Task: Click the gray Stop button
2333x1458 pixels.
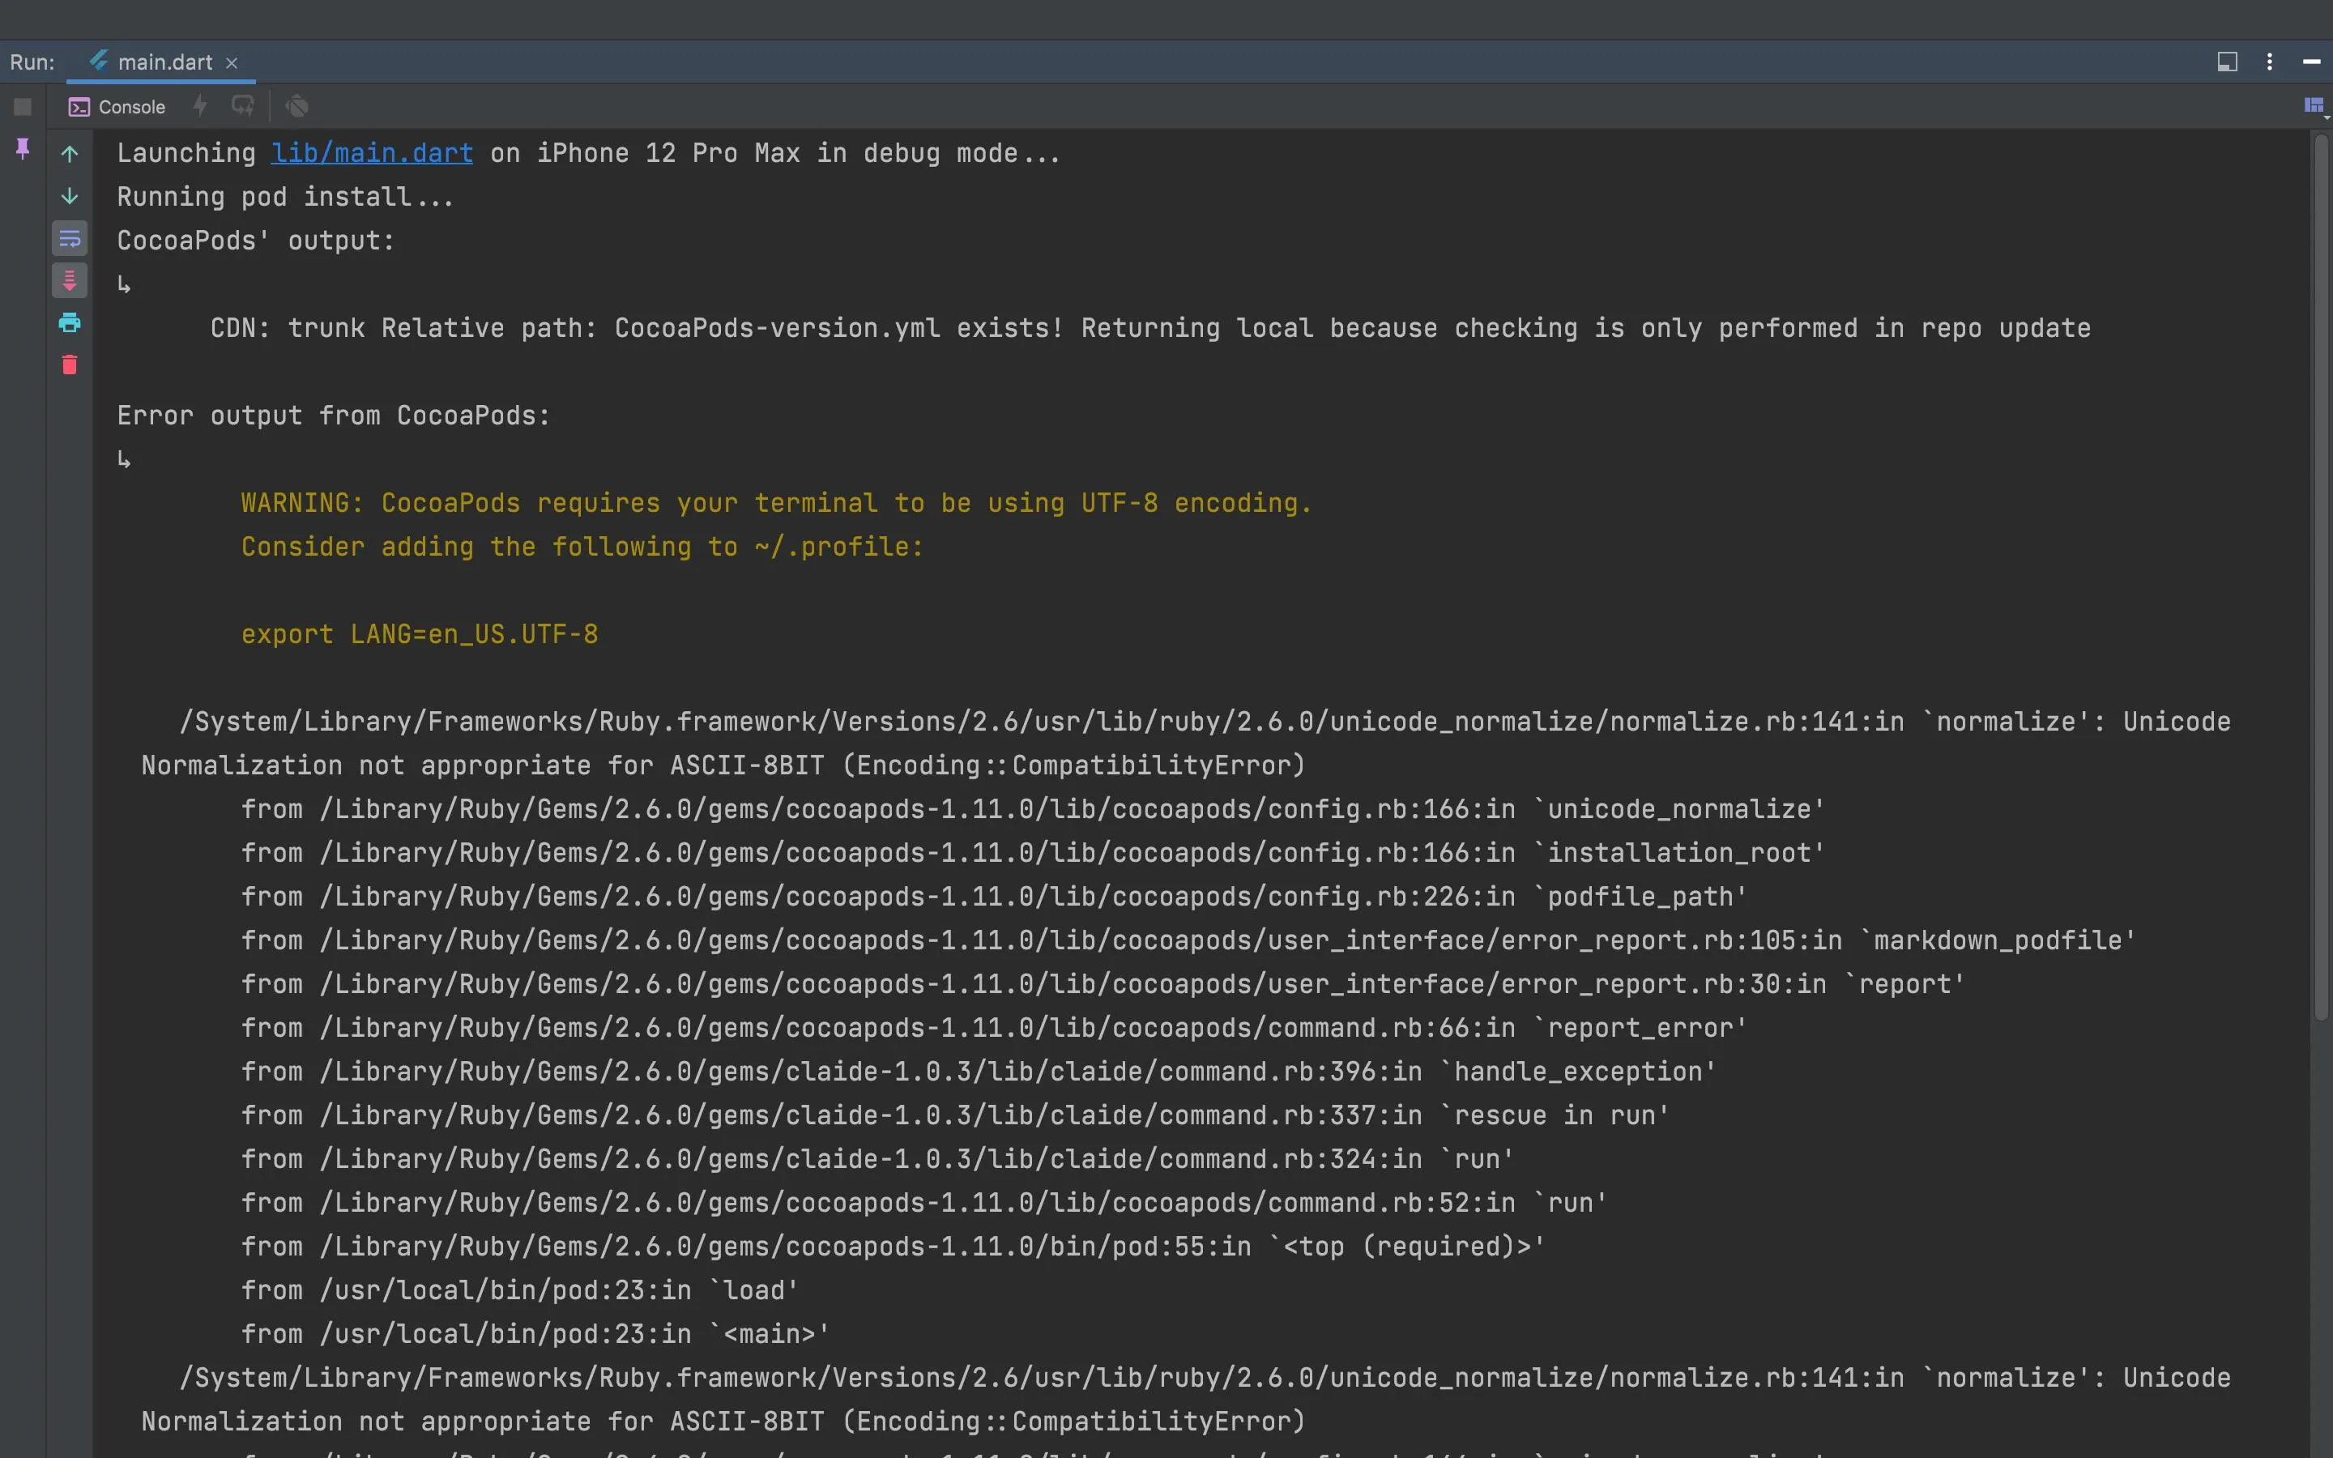Action: coord(22,107)
